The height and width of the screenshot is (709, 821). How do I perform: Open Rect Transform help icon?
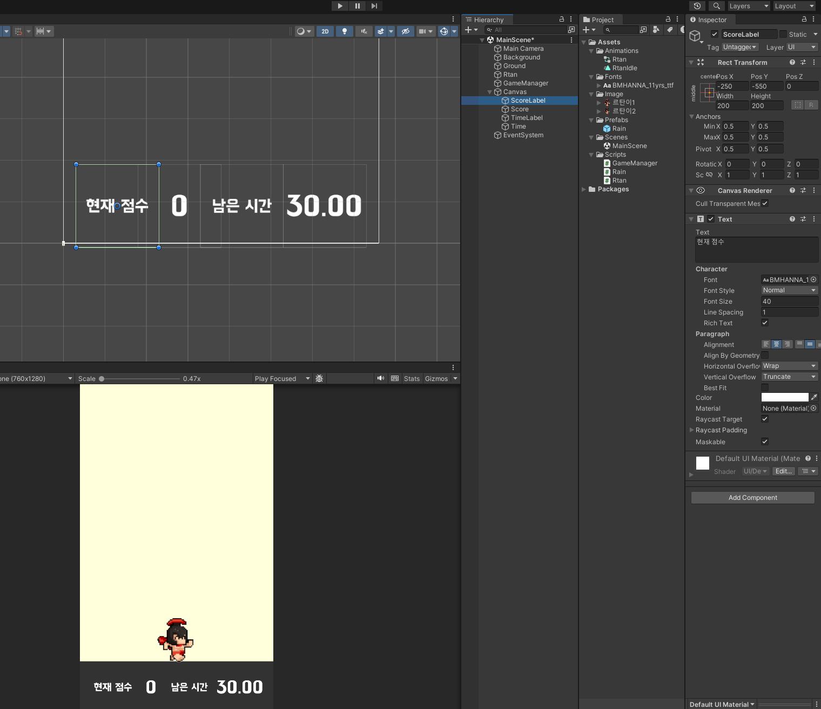[x=792, y=62]
